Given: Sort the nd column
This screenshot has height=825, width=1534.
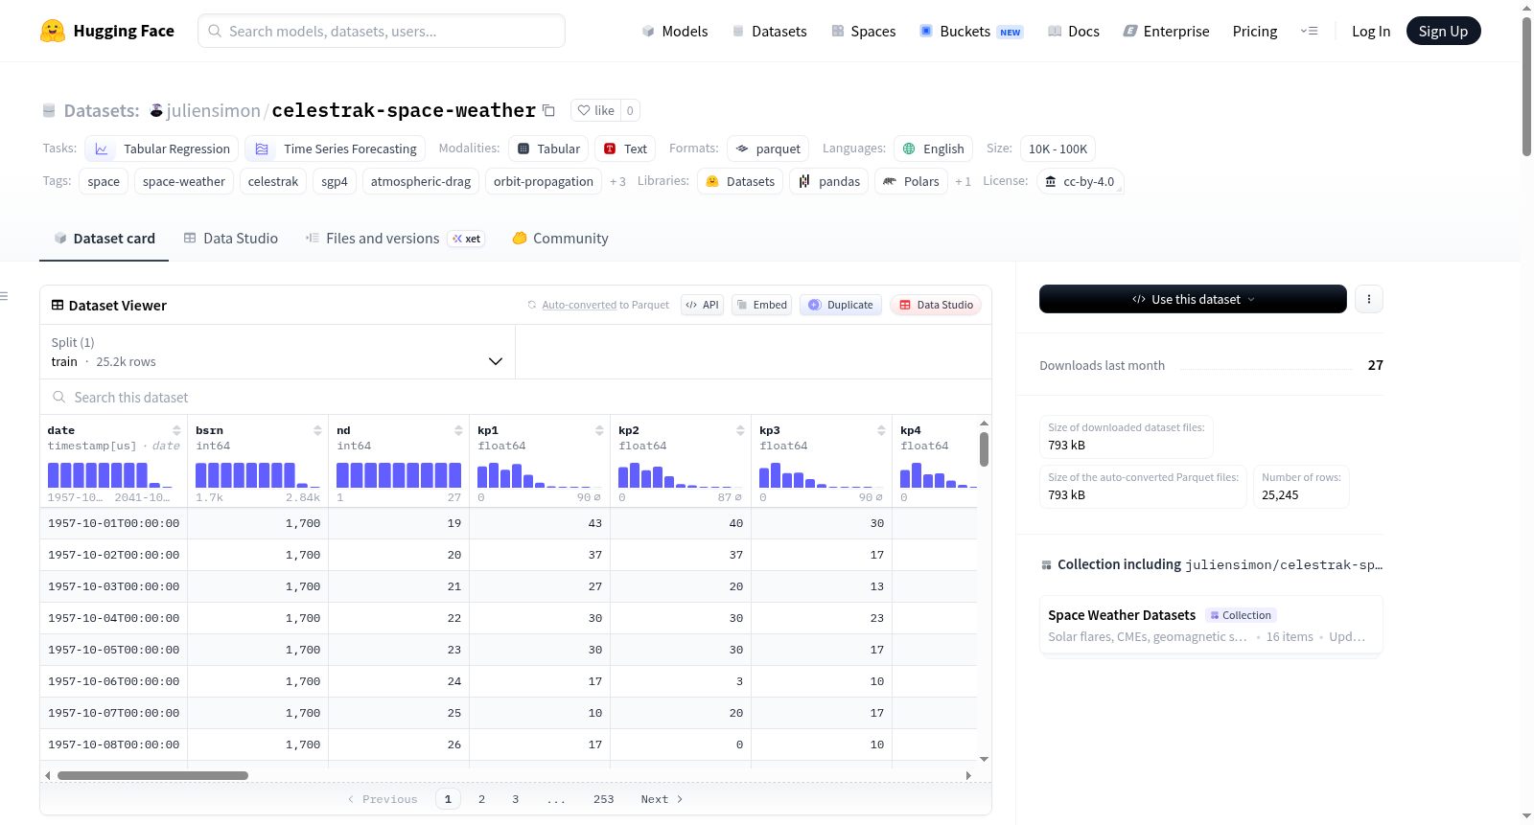Looking at the screenshot, I should point(458,430).
